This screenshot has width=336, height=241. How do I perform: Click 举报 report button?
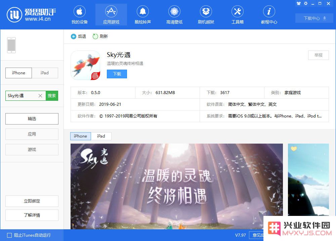tap(318, 55)
